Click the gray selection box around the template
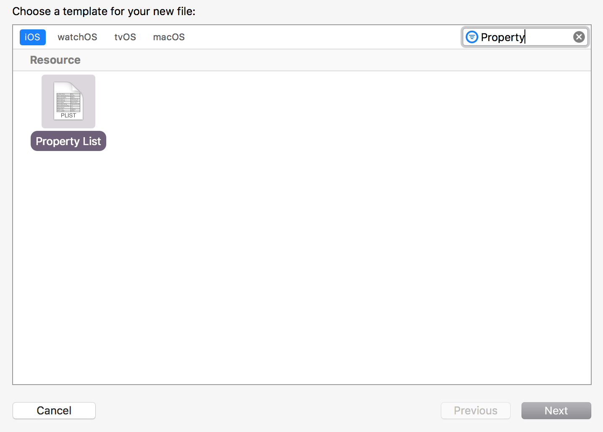The image size is (603, 432). click(x=68, y=101)
